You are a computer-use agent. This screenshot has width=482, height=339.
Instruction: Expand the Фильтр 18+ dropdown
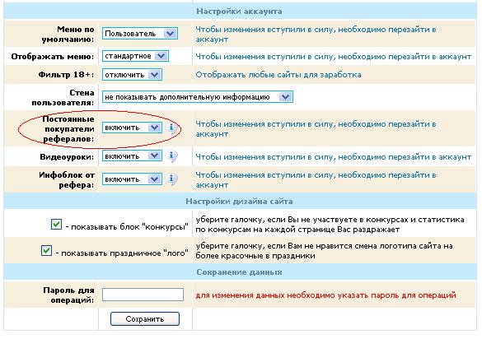132,75
